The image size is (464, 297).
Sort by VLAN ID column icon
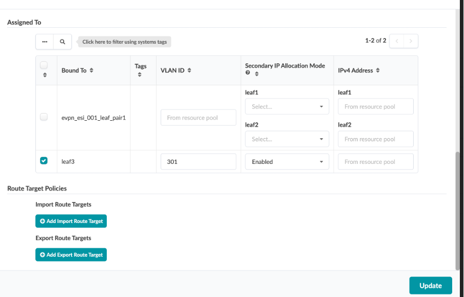click(x=189, y=70)
